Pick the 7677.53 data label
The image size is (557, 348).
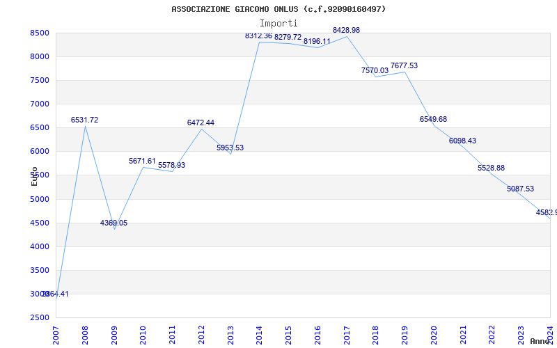point(405,65)
